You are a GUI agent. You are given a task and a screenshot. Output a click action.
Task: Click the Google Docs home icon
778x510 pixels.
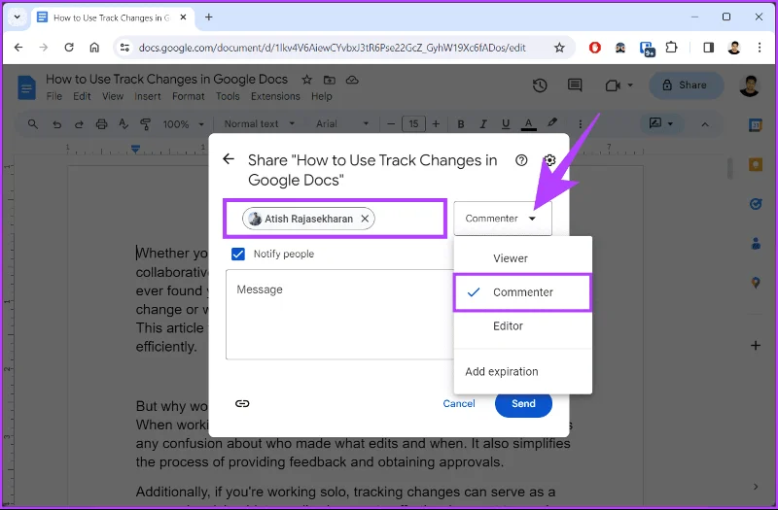(x=26, y=87)
